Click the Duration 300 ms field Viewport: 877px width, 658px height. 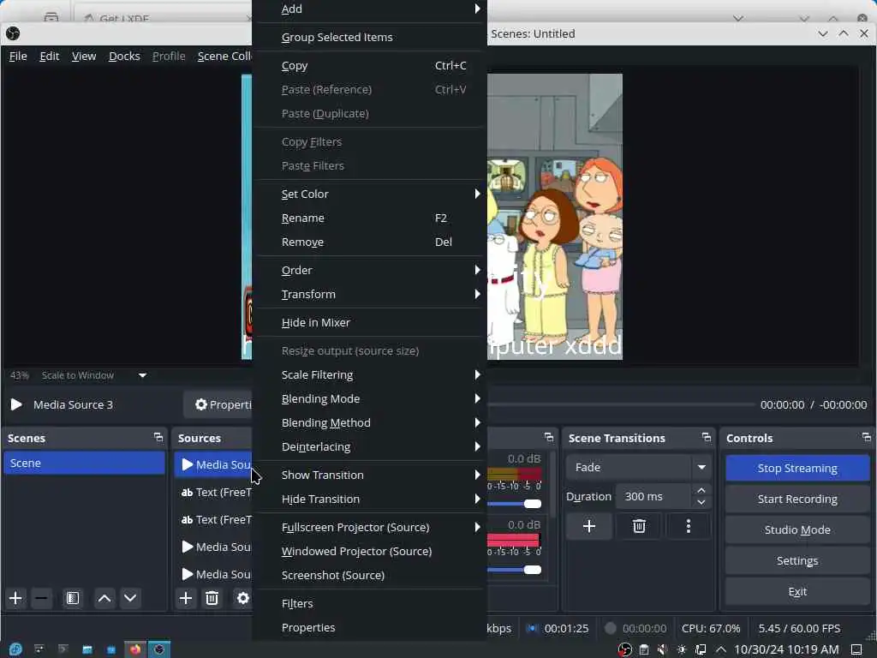(653, 496)
